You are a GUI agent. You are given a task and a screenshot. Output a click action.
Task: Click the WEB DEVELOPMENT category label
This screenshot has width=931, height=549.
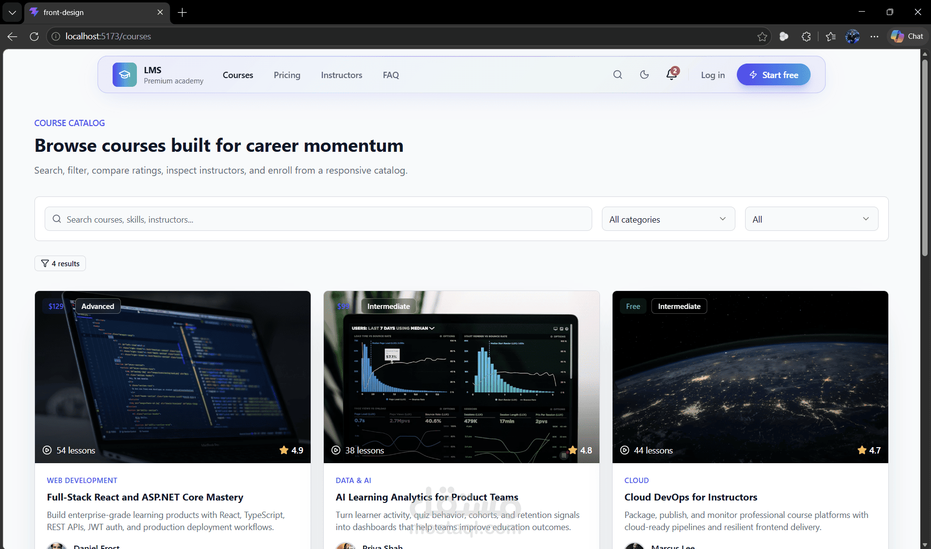coord(82,480)
